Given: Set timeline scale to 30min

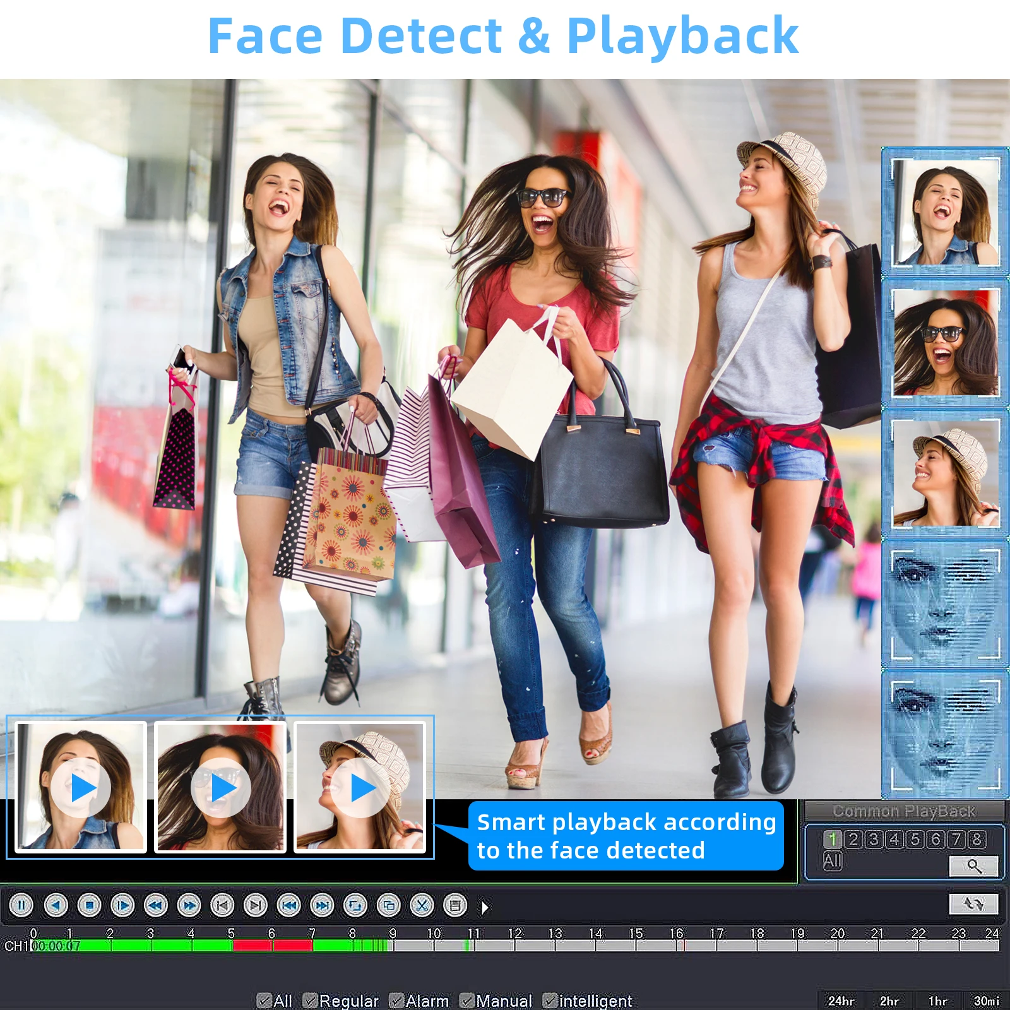Looking at the screenshot, I should click(x=986, y=1001).
